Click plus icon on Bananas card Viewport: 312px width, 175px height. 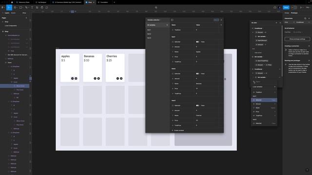coord(98,78)
